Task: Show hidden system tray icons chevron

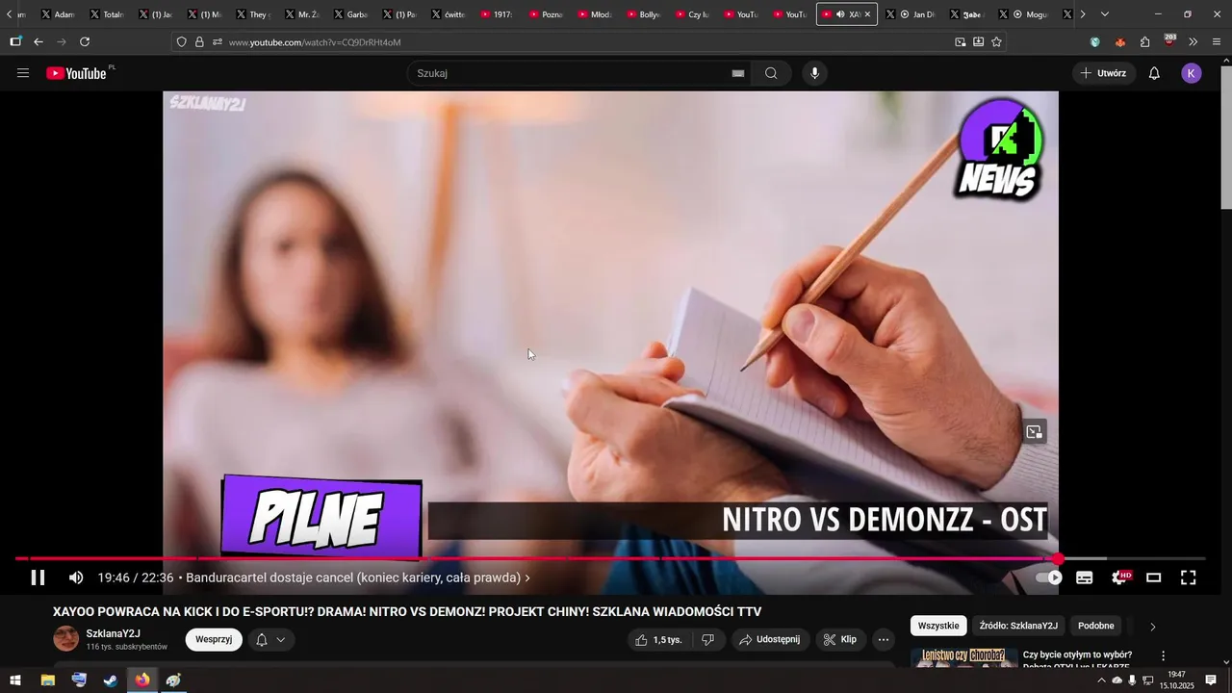Action: (x=1101, y=680)
